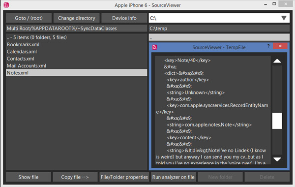Image resolution: width=295 pixels, height=187 pixels.
Task: Click Copy file --> button
Action: click(x=75, y=177)
